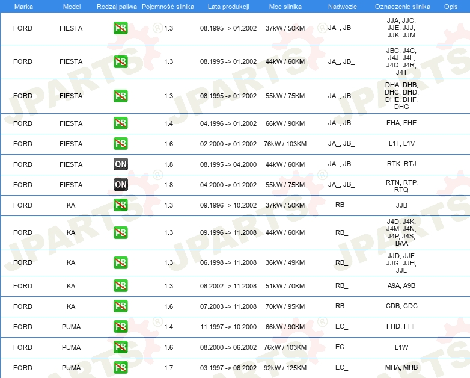Click the 70kW / 95KM power cell
The image size is (470, 378).
click(285, 306)
